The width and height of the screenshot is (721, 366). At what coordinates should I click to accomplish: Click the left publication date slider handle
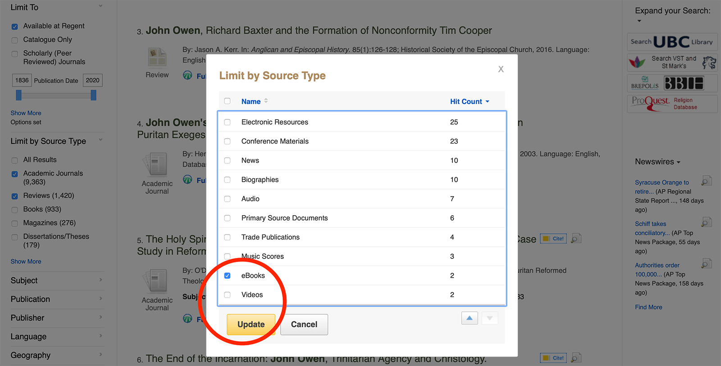point(18,95)
